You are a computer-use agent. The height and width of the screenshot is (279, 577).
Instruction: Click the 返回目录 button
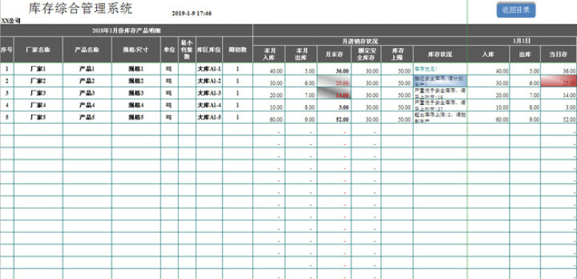pos(516,10)
